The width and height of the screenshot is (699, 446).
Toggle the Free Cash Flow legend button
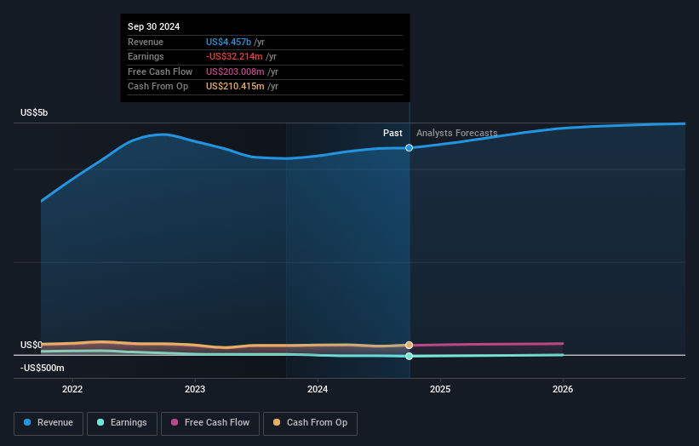(210, 423)
